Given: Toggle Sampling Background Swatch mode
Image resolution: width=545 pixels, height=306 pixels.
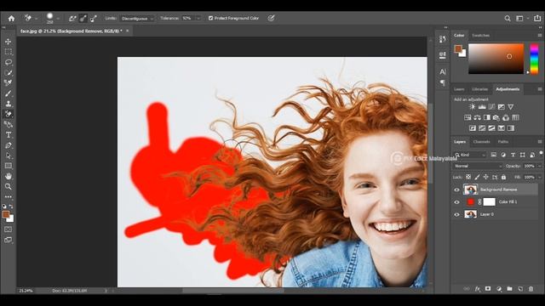Looking at the screenshot, I should click(94, 19).
